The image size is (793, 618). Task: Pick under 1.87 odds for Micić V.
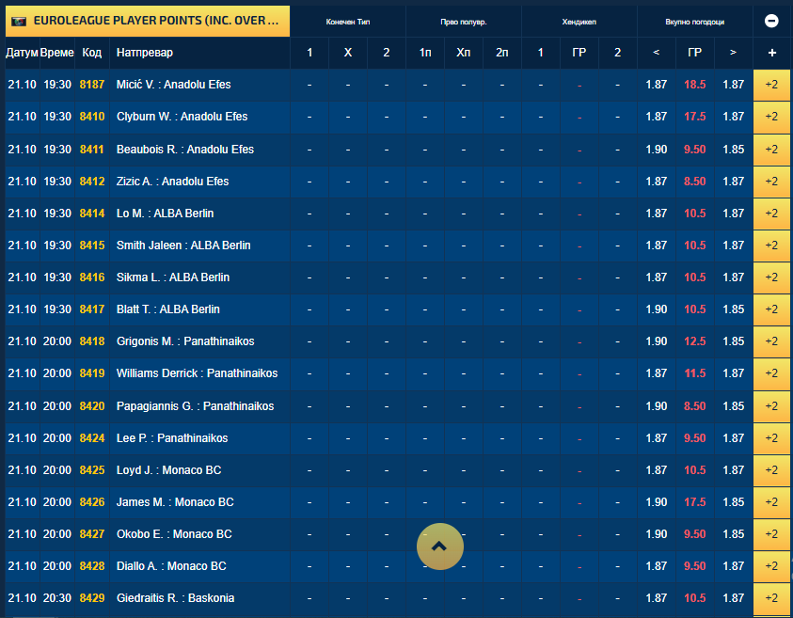point(657,85)
